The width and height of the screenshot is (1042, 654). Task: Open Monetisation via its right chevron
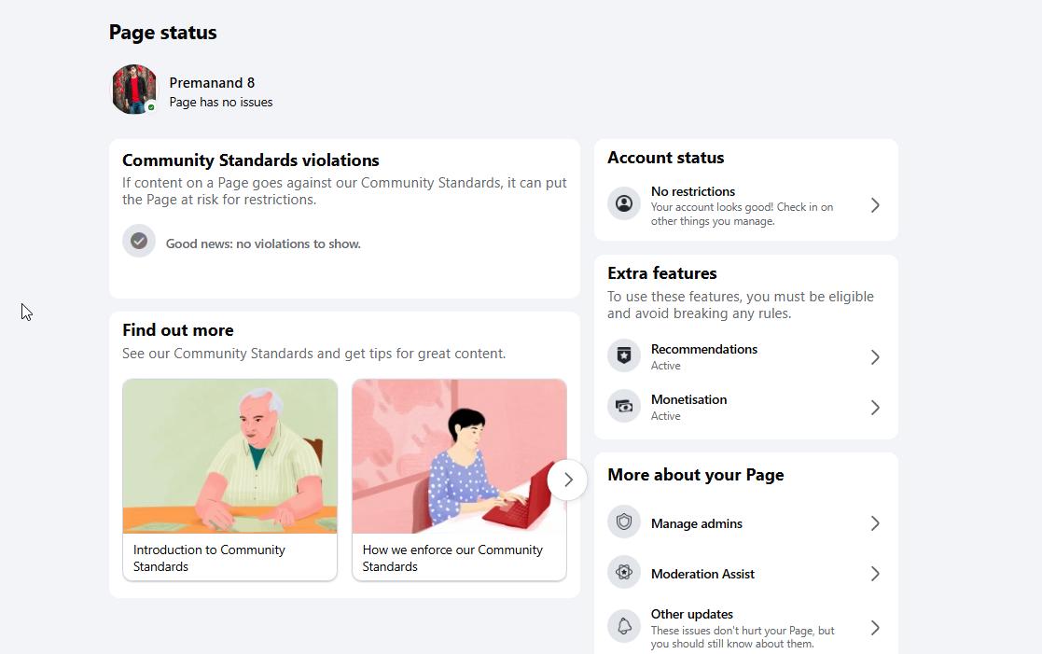(x=875, y=408)
